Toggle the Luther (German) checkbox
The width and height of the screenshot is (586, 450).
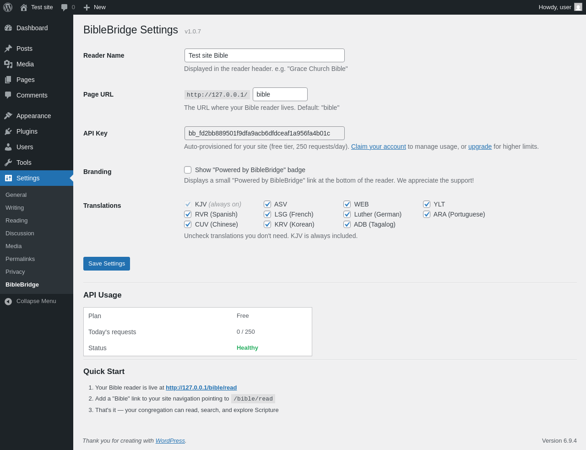click(x=347, y=214)
